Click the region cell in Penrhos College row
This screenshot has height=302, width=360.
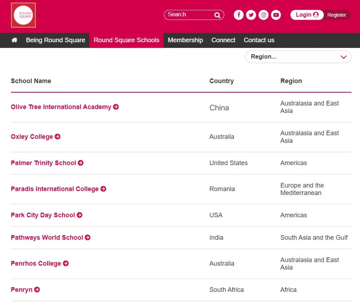click(x=309, y=264)
